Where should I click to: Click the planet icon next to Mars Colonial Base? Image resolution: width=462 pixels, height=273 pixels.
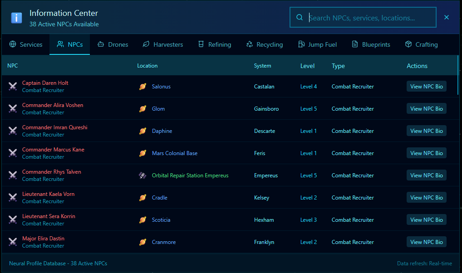coord(143,153)
